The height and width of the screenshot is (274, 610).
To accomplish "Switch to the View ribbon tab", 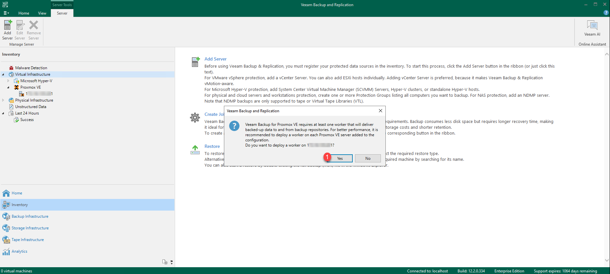I will click(x=42, y=13).
